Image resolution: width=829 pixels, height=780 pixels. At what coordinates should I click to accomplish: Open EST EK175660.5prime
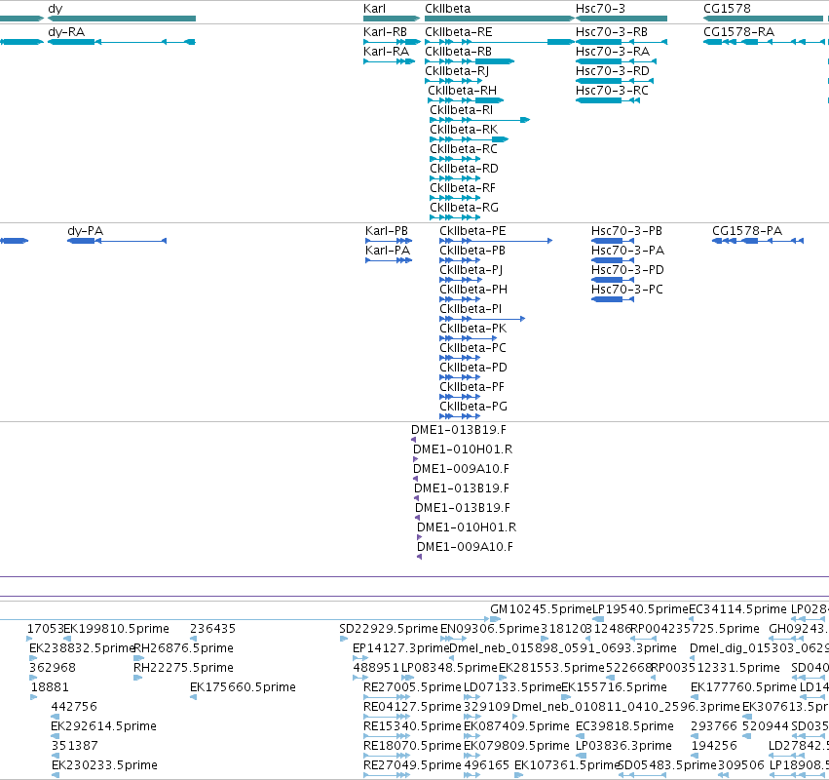[x=243, y=687]
